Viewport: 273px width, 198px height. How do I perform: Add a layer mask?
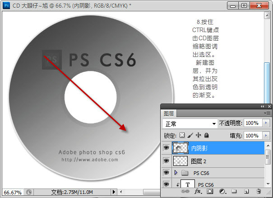coord(210,192)
